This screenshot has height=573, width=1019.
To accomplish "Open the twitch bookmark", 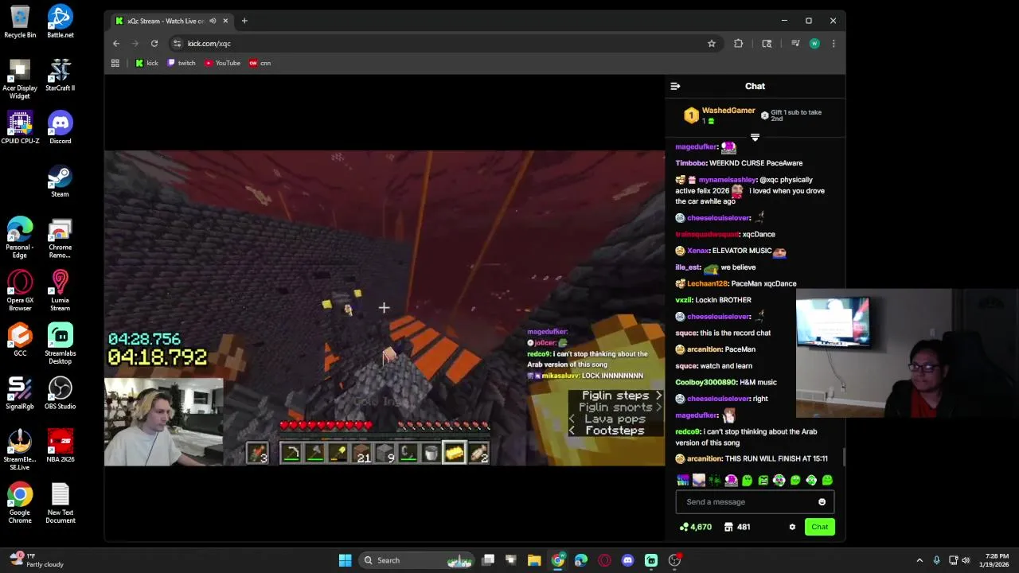I will coord(182,63).
